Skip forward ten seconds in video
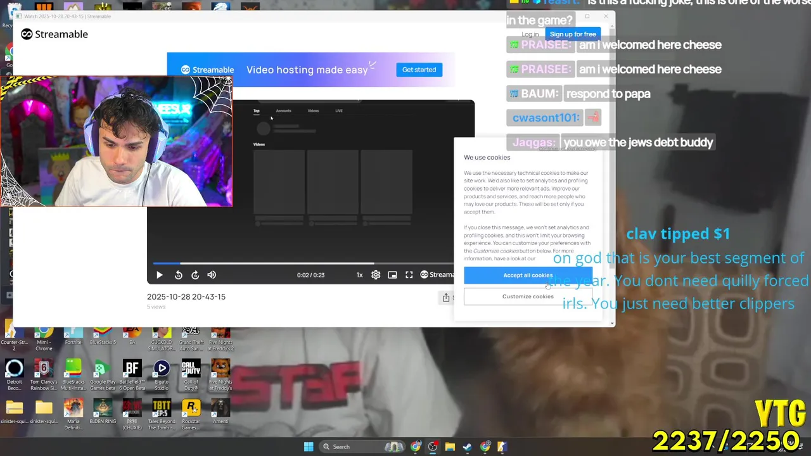The height and width of the screenshot is (456, 811). tap(195, 275)
